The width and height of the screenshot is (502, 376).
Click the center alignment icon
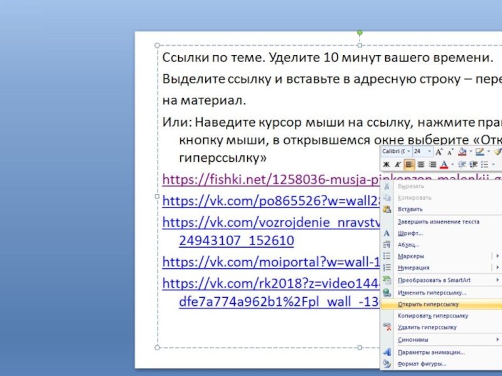click(420, 164)
